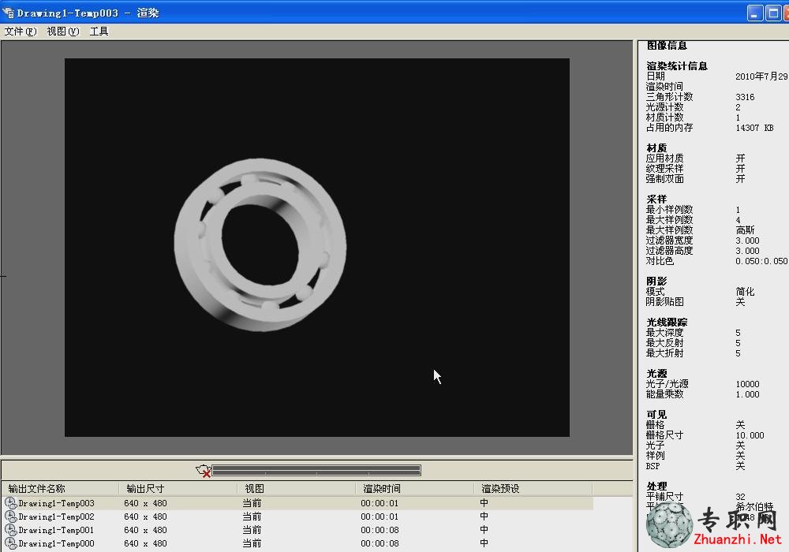Click the 中 preset cell of Drawing1-Temp003
Viewport: 789px width, 552px height.
pyautogui.click(x=484, y=503)
